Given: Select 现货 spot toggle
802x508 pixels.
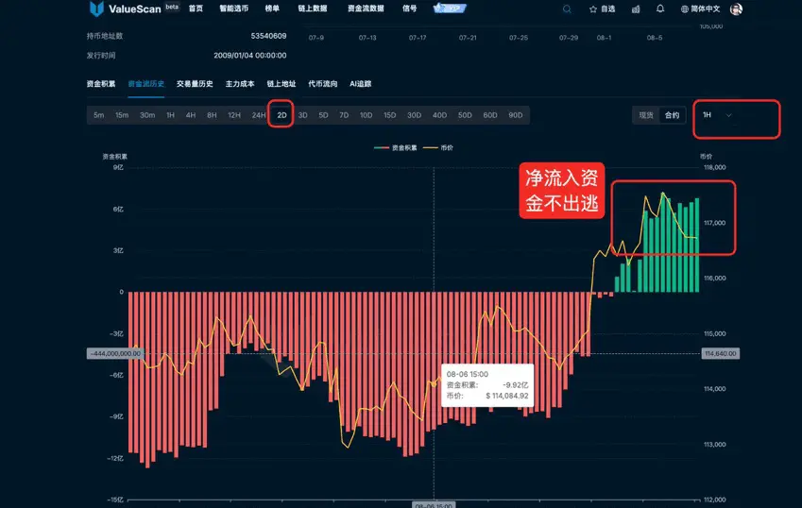Looking at the screenshot, I should click(x=646, y=115).
